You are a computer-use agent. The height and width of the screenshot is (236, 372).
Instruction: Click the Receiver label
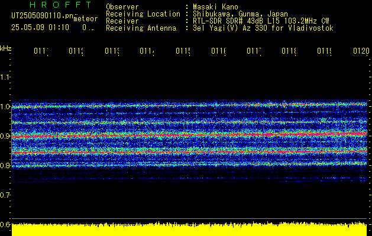click(122, 21)
